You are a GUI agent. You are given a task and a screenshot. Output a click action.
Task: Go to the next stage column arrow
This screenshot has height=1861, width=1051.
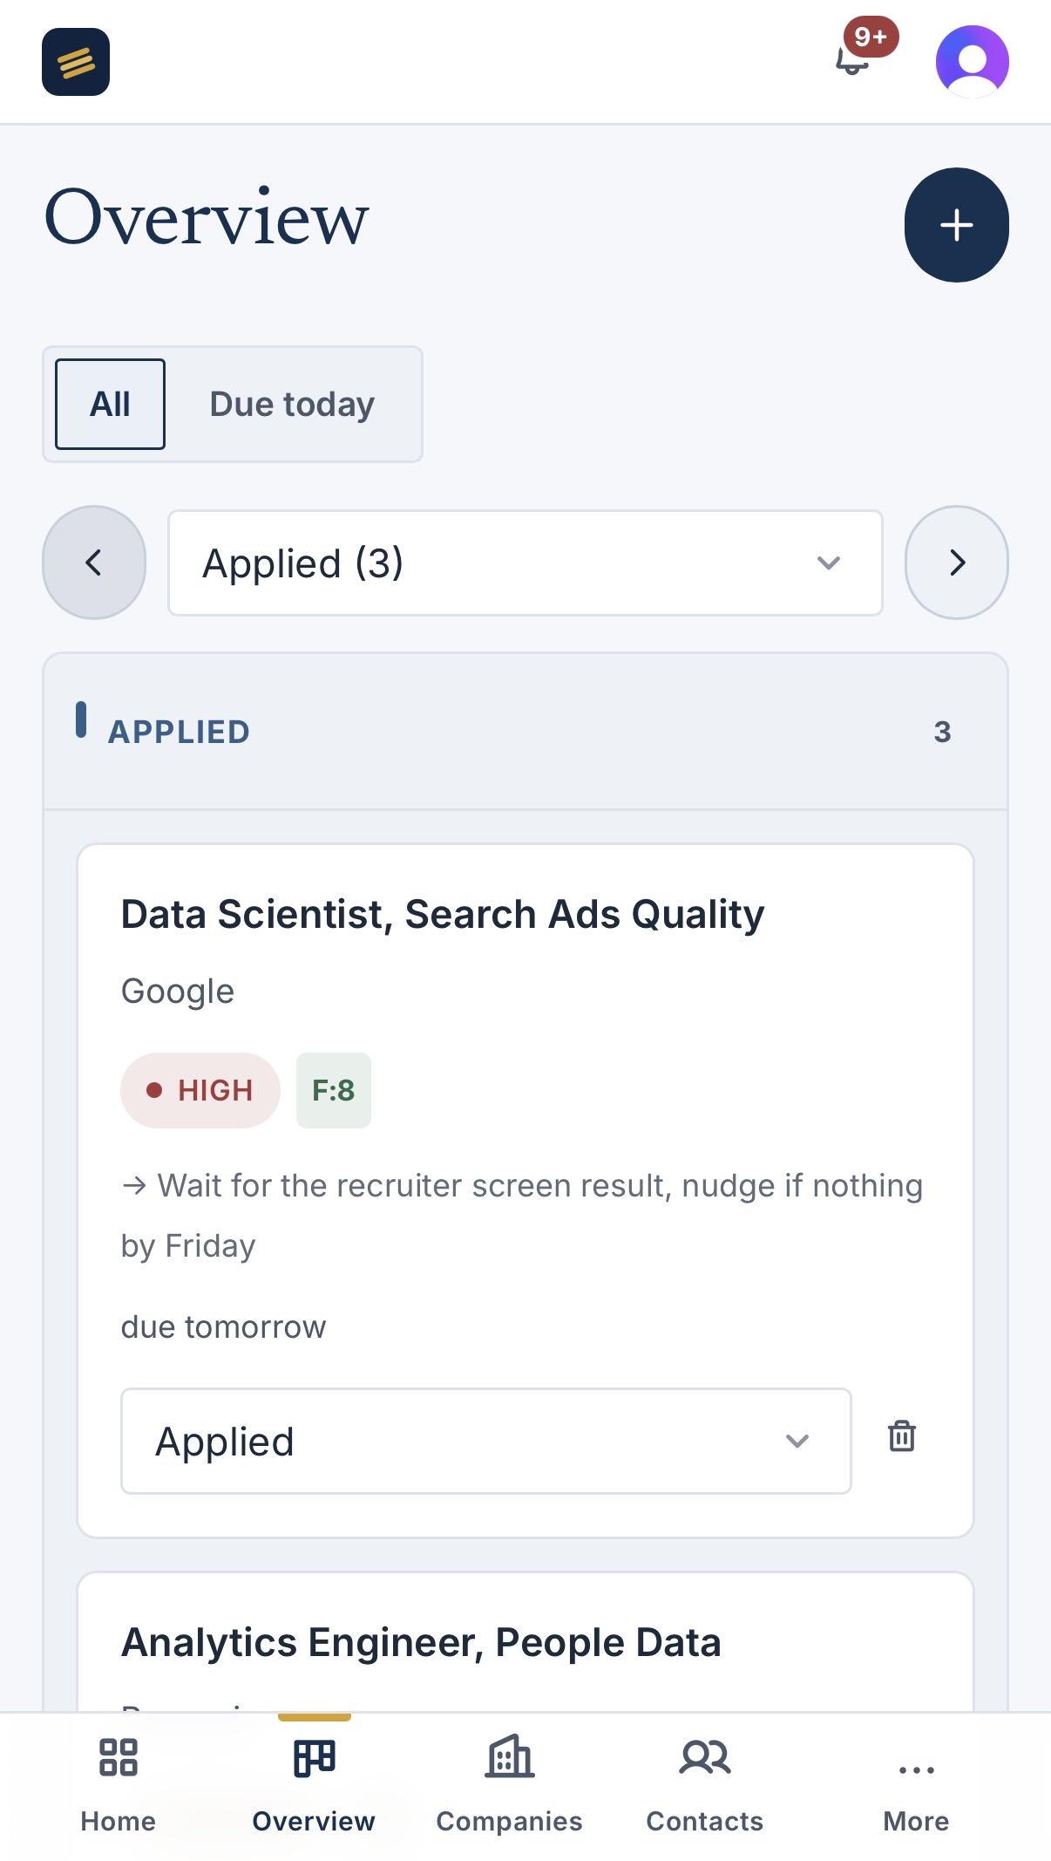(x=957, y=562)
